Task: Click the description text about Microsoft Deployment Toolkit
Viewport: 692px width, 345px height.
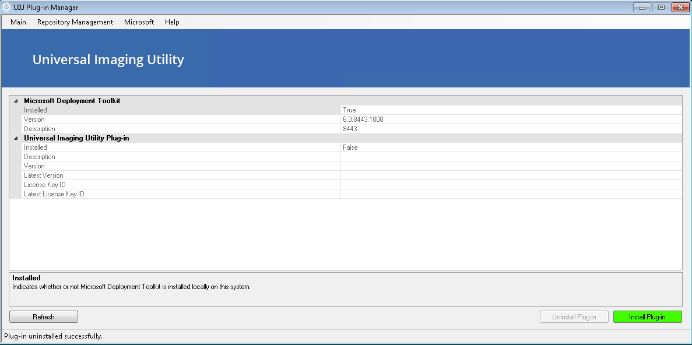Action: click(x=131, y=287)
